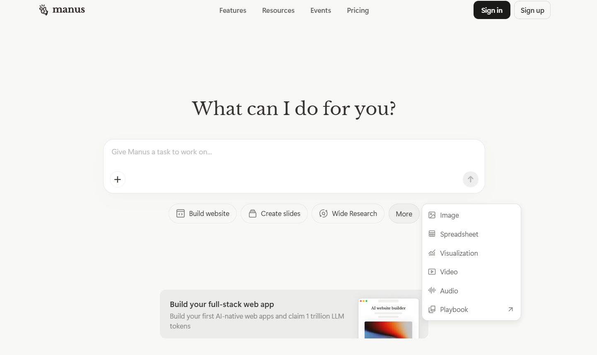The image size is (597, 355).
Task: Click the Video player icon
Action: coord(432,271)
